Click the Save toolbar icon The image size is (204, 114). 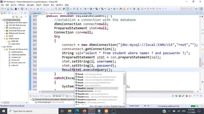pos(8,9)
